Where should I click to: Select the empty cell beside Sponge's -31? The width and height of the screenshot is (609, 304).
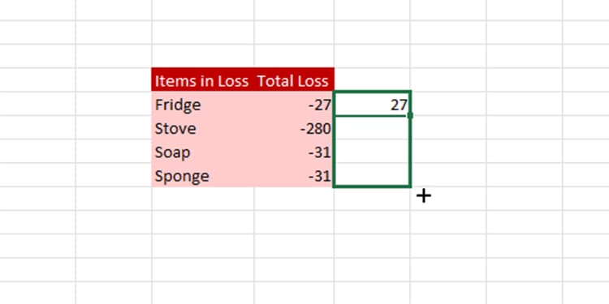tap(372, 175)
